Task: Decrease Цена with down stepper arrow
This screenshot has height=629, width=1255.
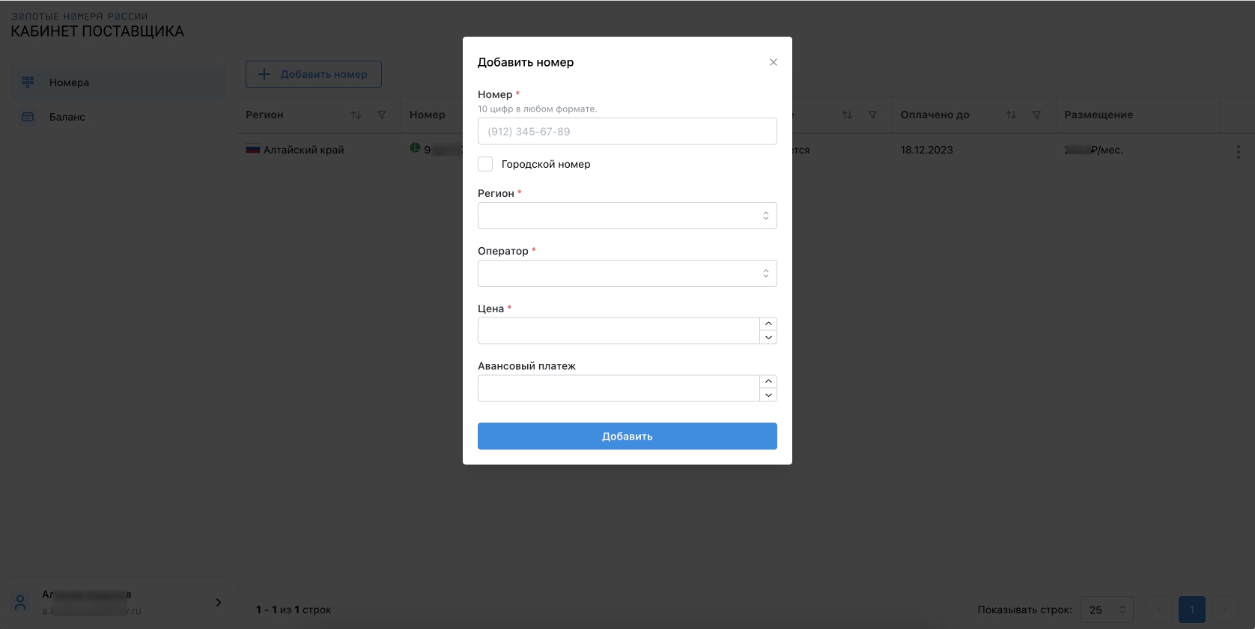Action: pos(768,338)
